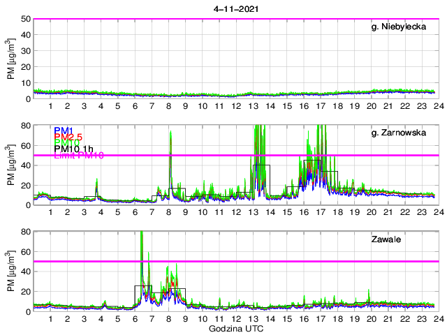The width and height of the screenshot is (447, 335).
Task: Click the Godzina UTC axis label
Action: 233,328
